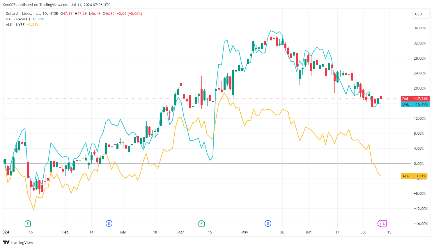Click the Mar label on time axis

(123, 232)
